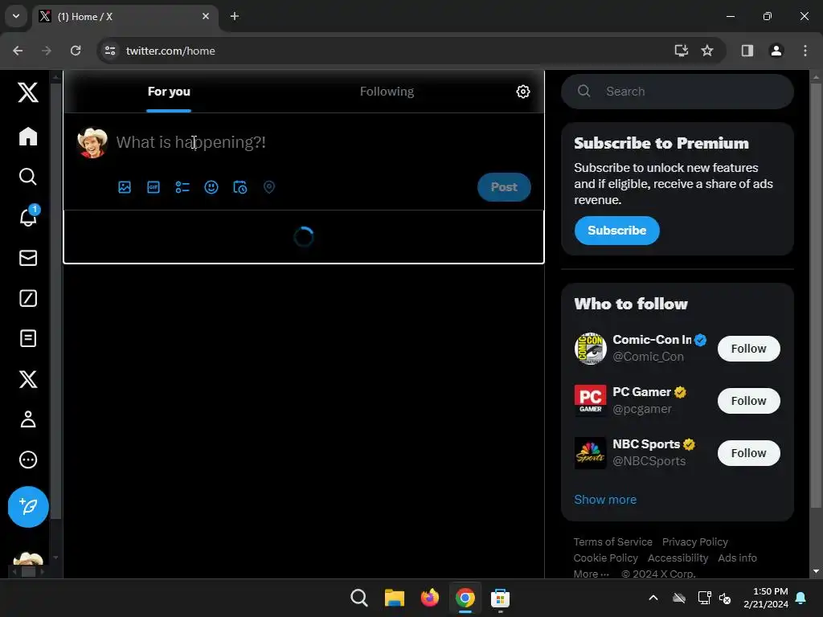Add a GIF using the GIF icon
The width and height of the screenshot is (823, 617).
[154, 187]
